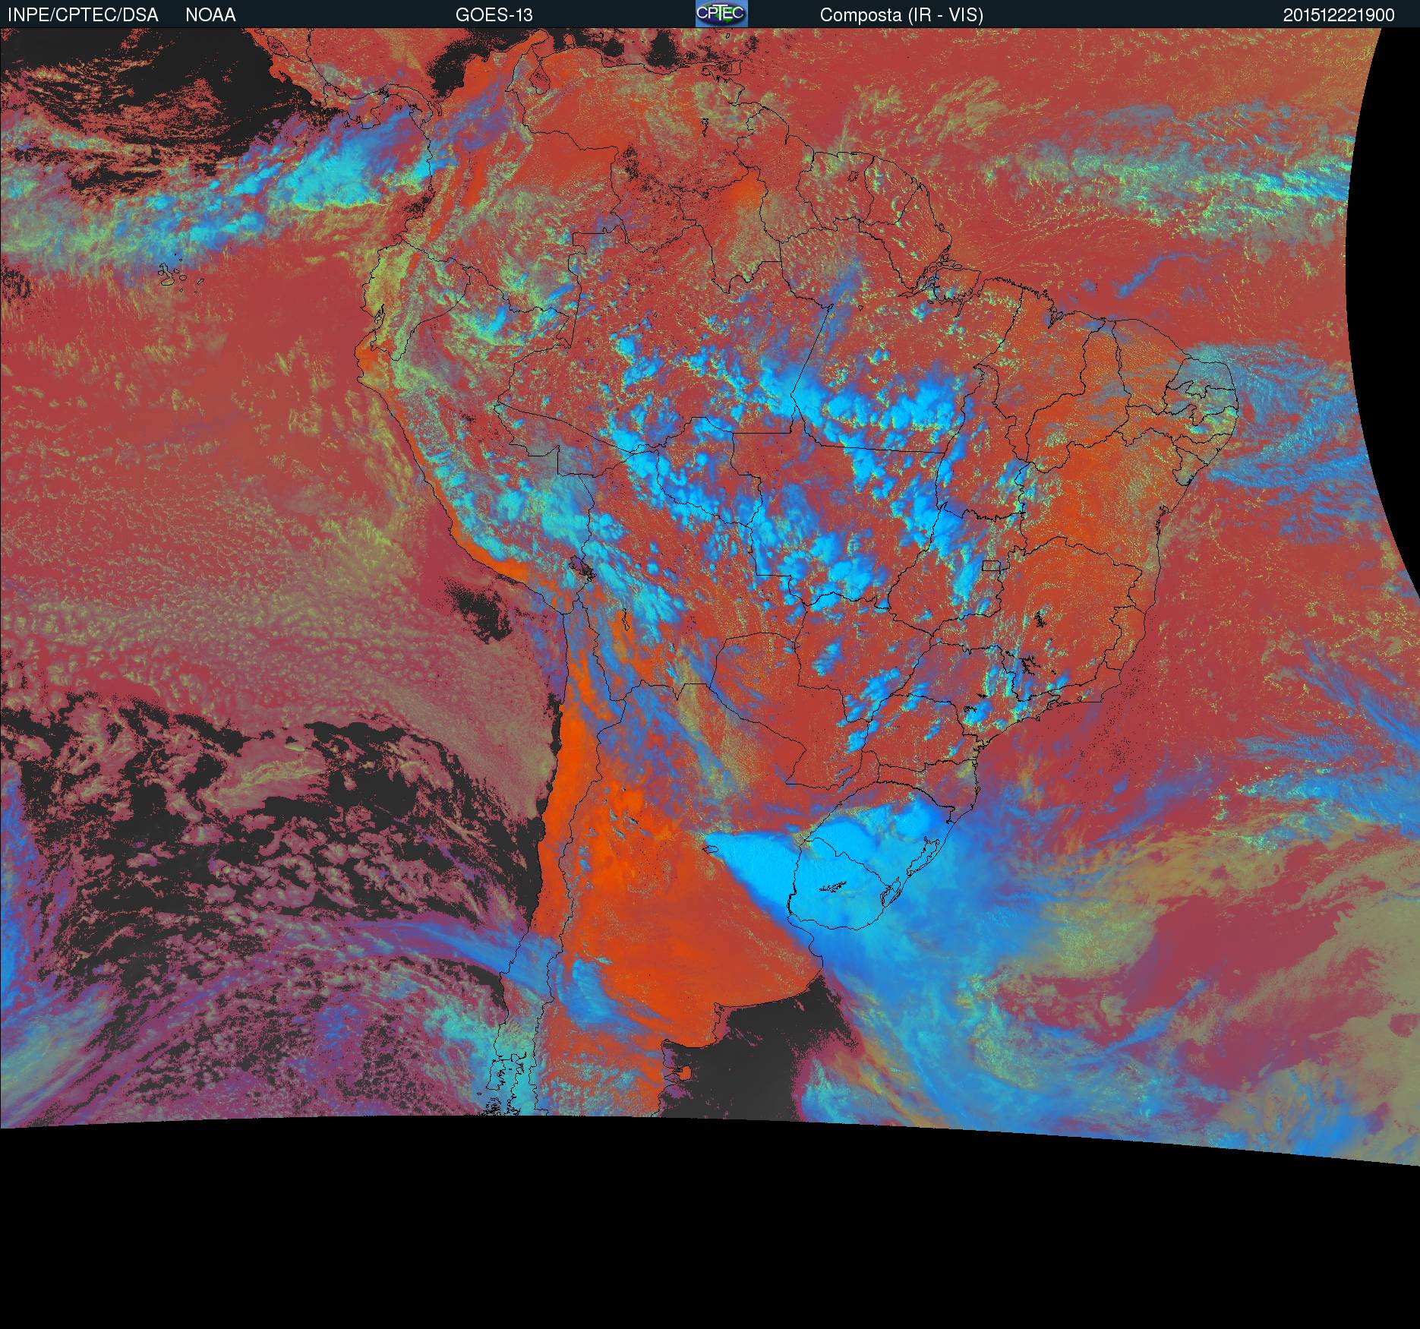Click the NOAA label in header

(210, 15)
